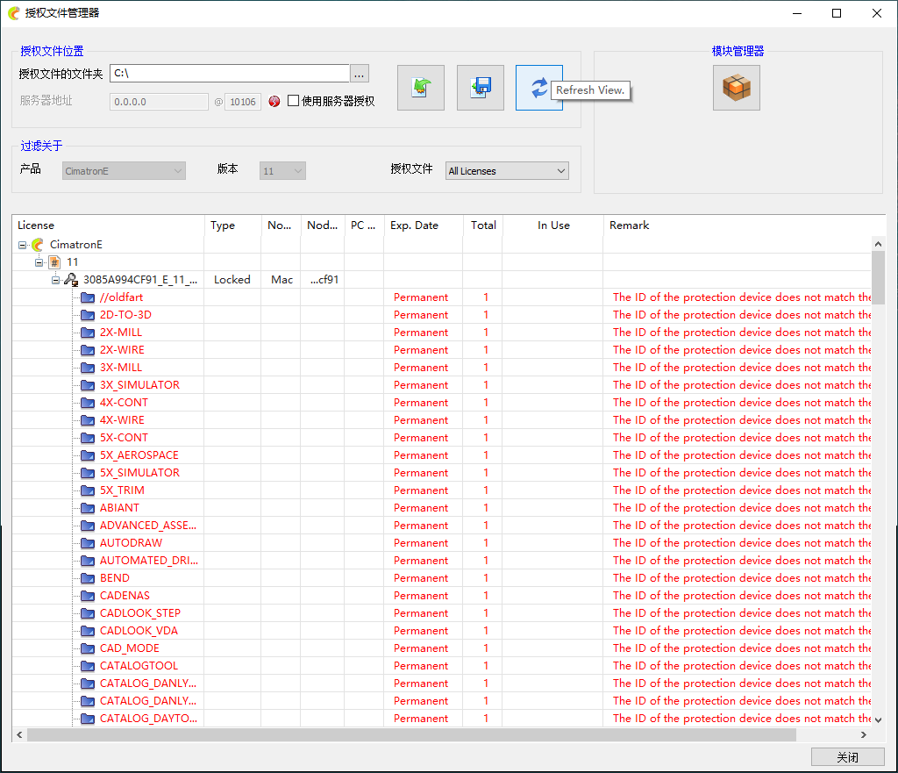Viewport: 898px width, 773px height.
Task: Click the 2X-MILL folder icon
Action: (88, 333)
